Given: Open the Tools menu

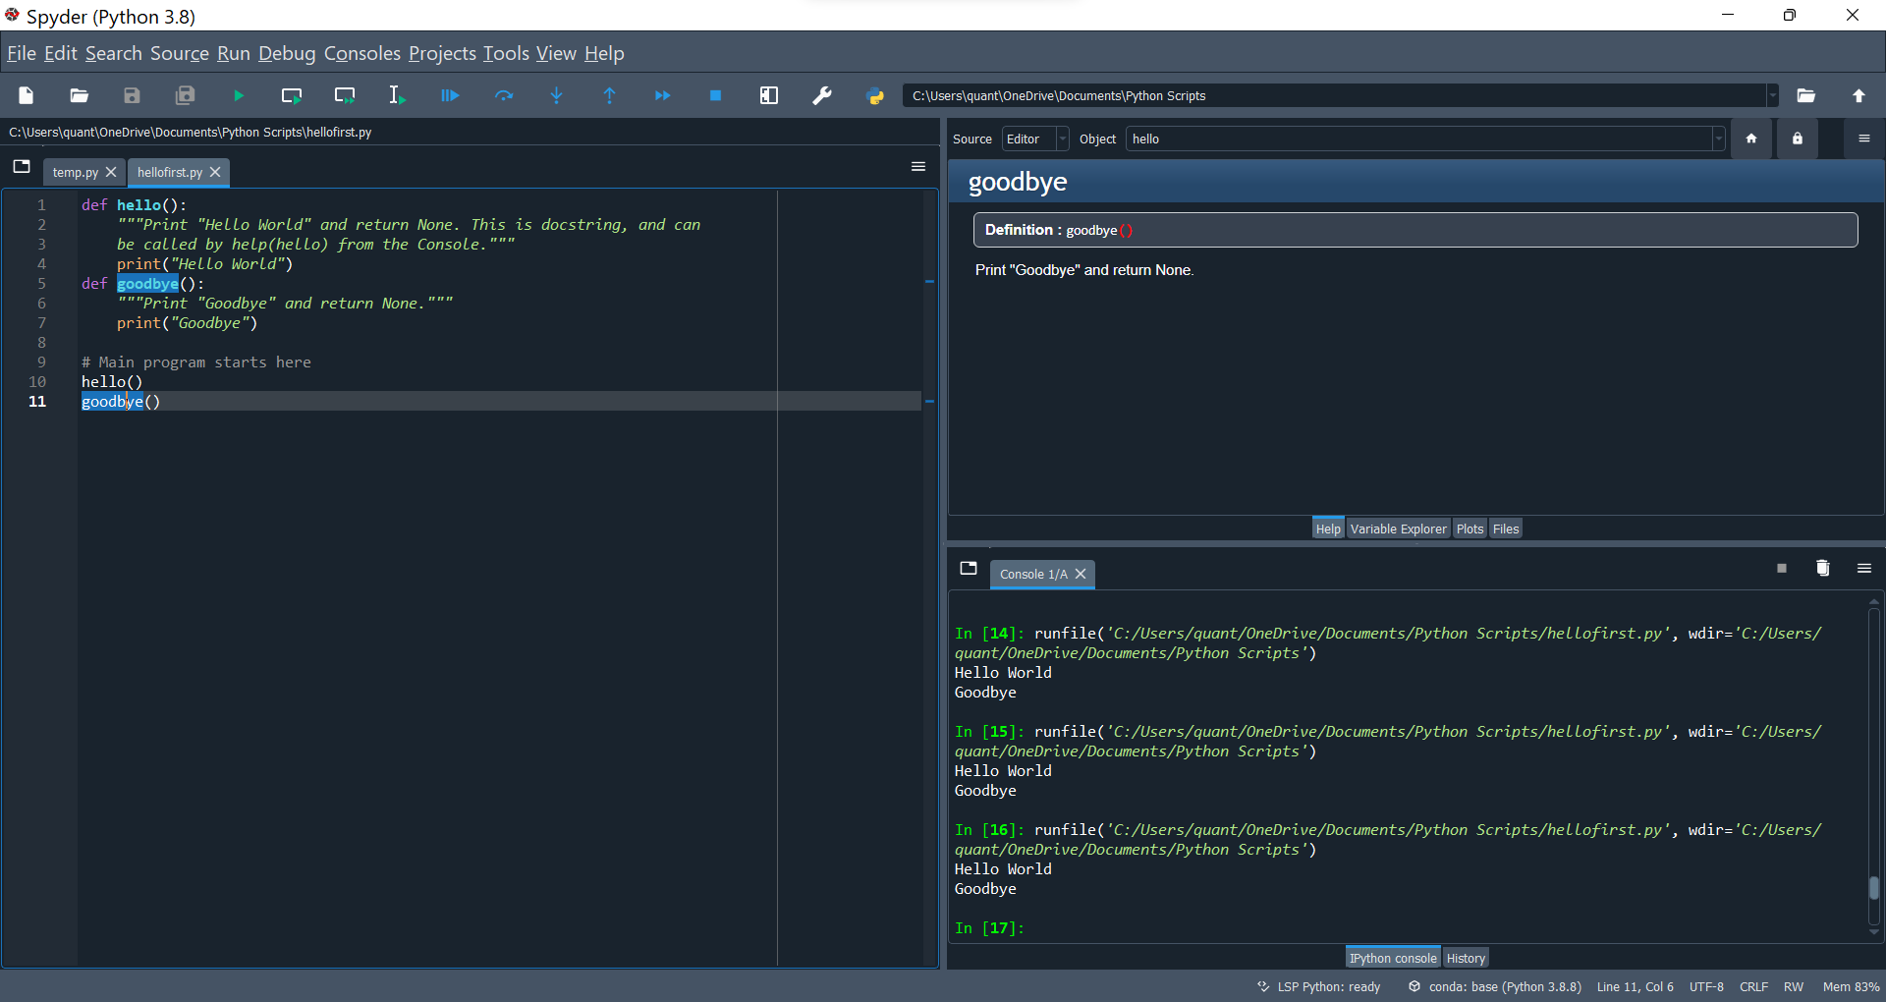Looking at the screenshot, I should (x=506, y=53).
